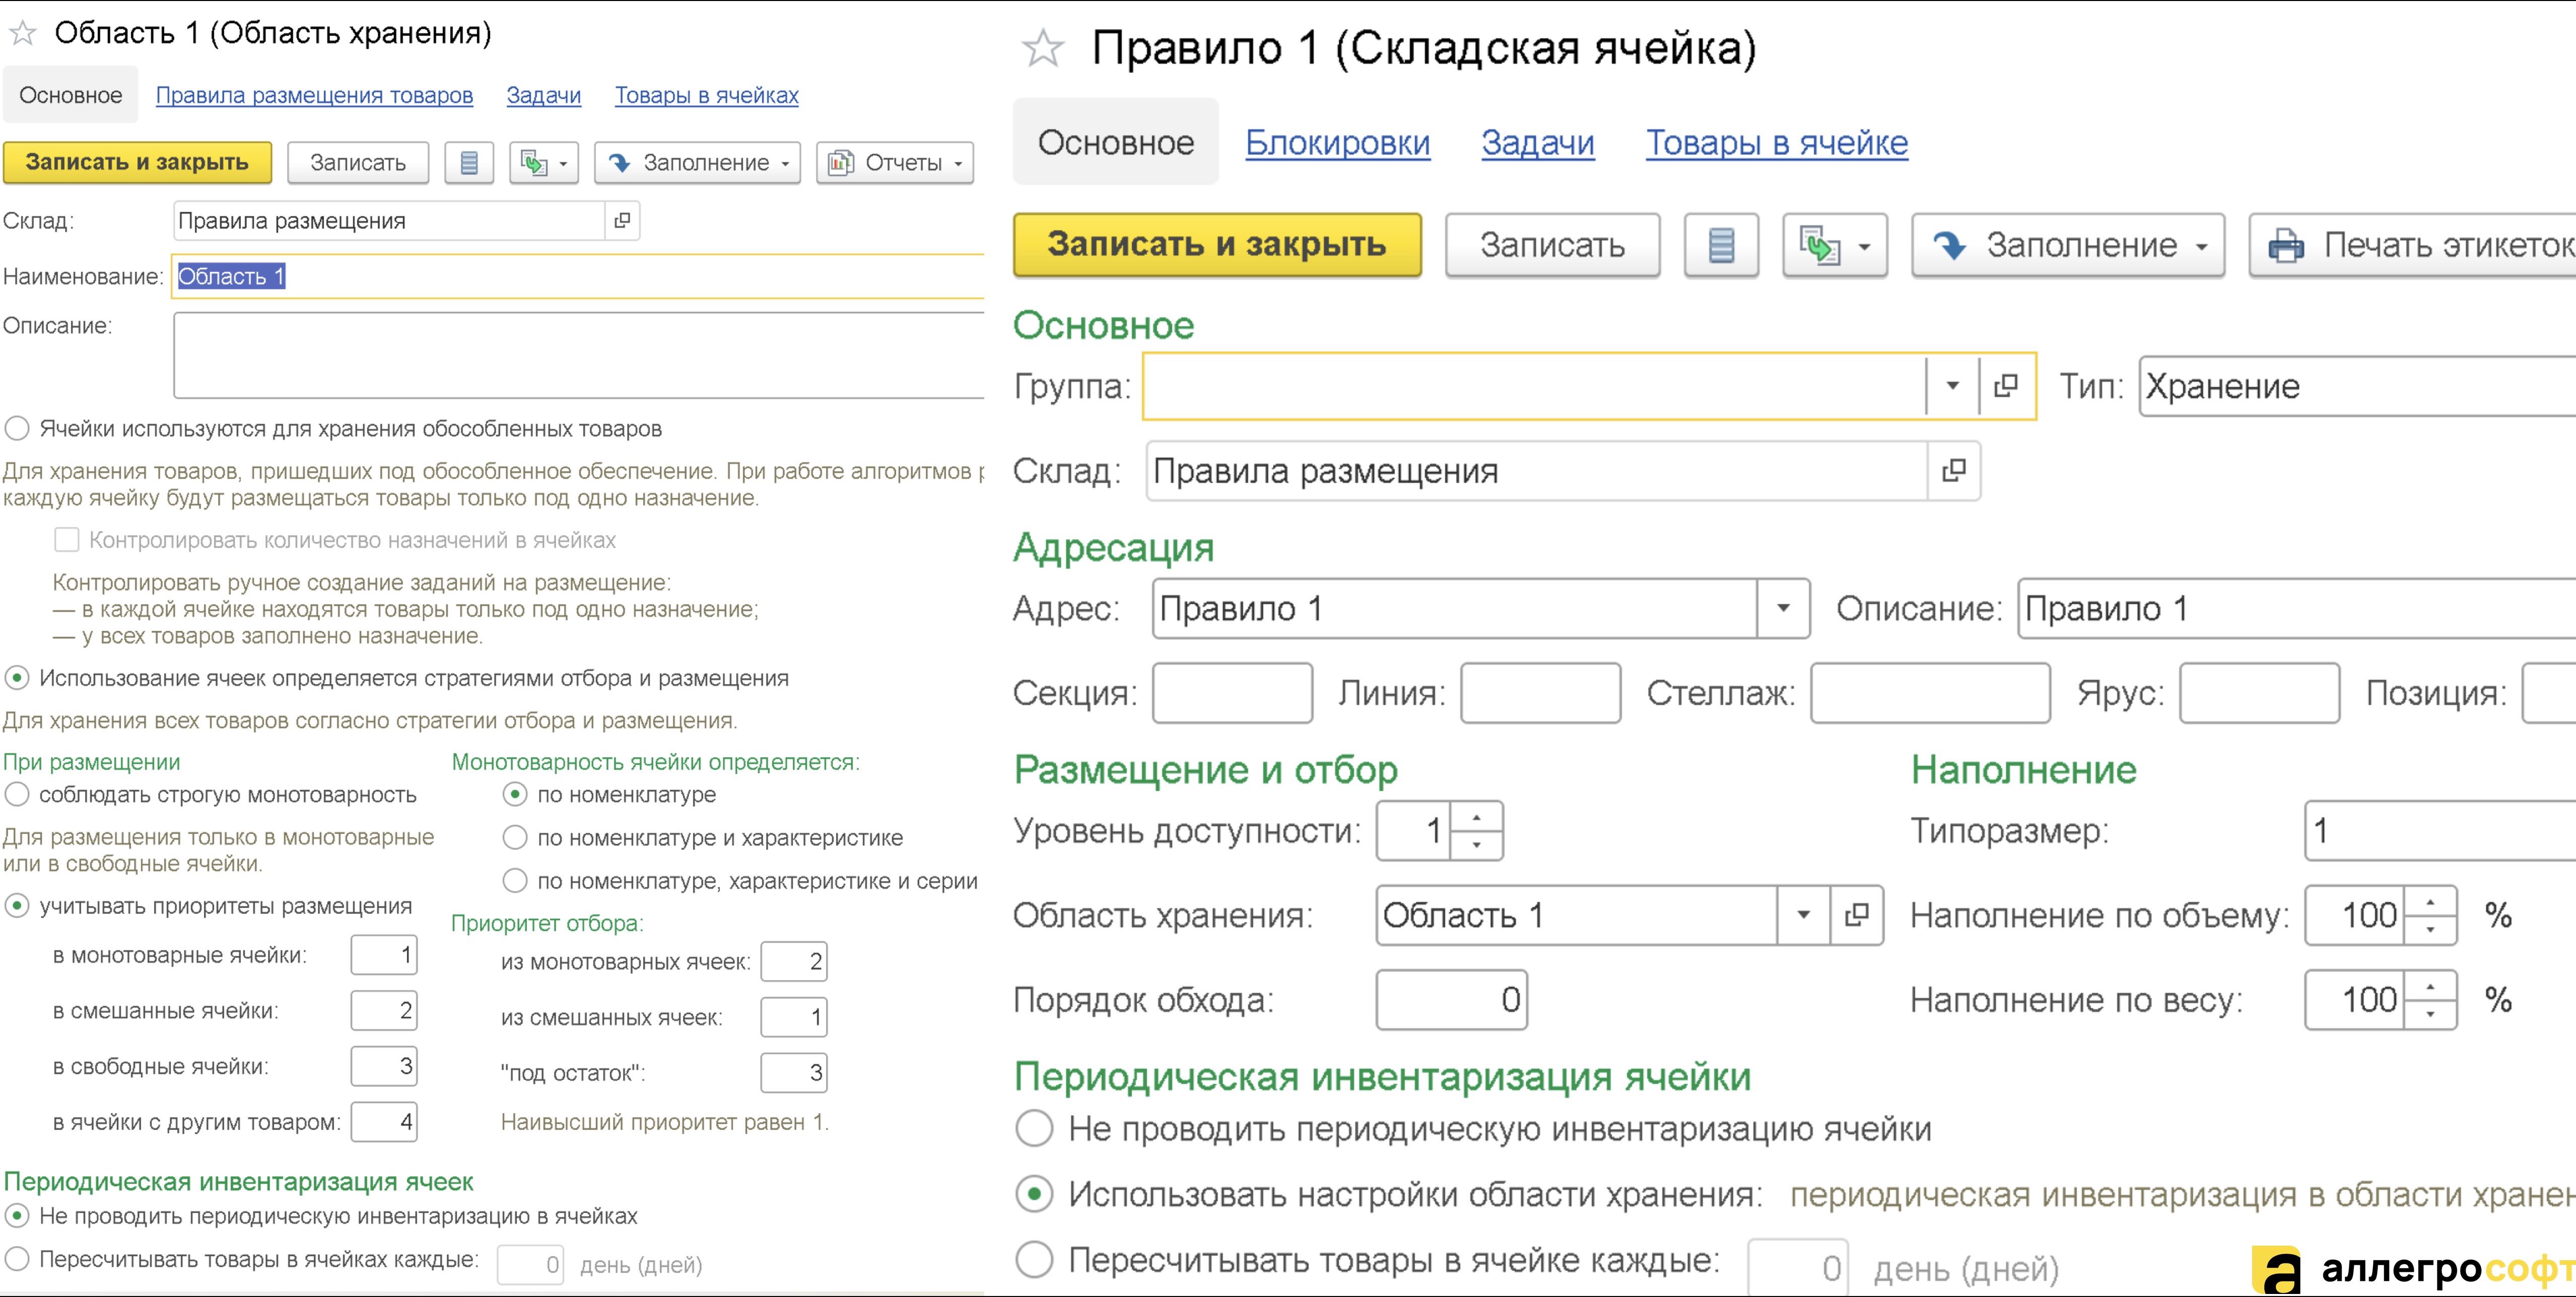Viewport: 2576px width, 1297px height.
Task: Select radio for strategies of selection and placement
Action: pos(17,678)
